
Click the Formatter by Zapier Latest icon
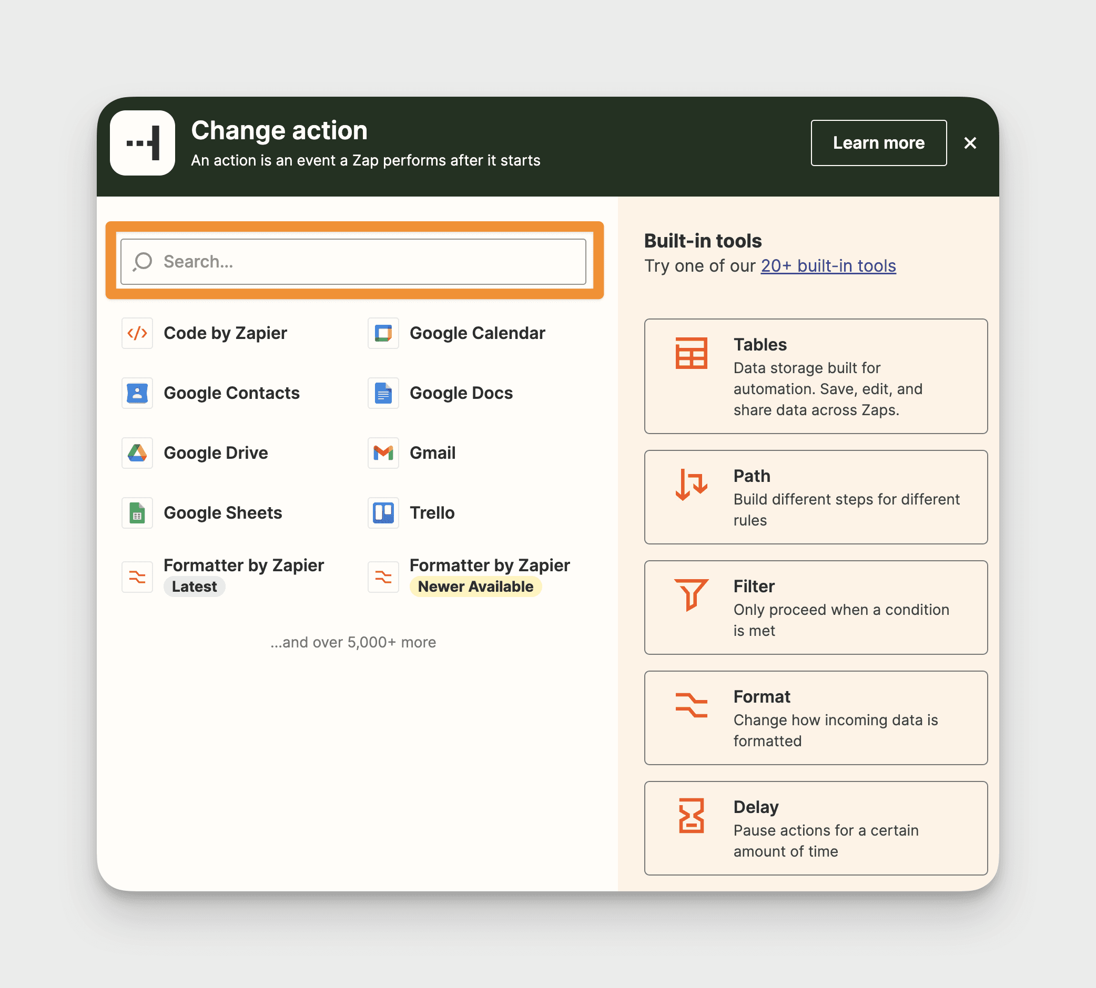[137, 577]
